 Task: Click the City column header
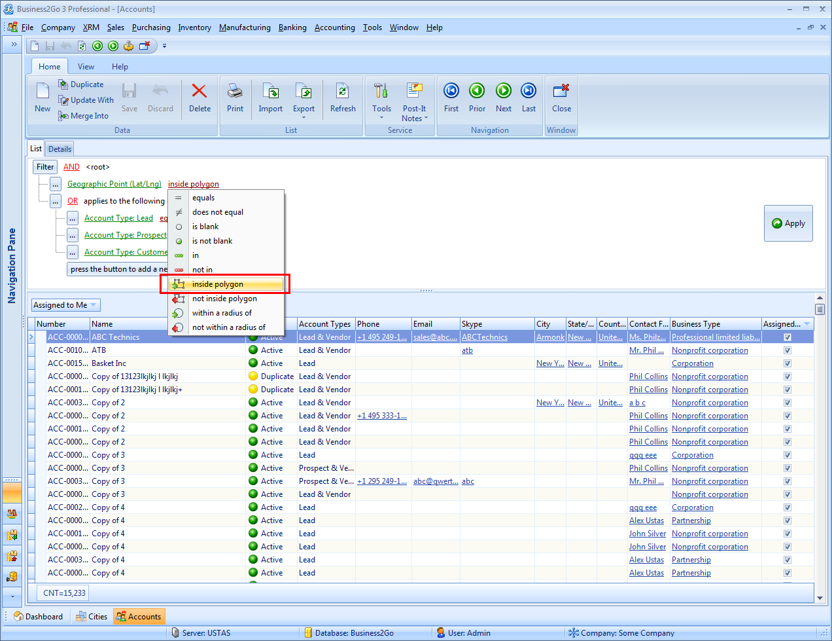pos(549,324)
